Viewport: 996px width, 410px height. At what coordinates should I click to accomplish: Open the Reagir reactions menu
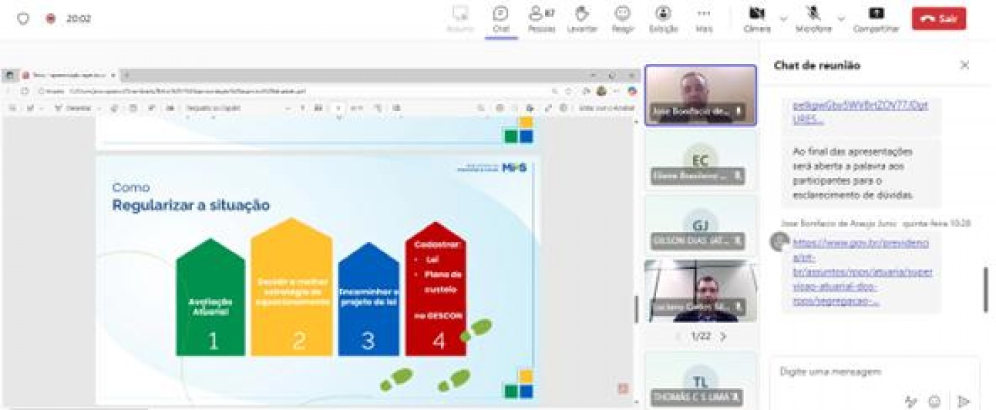coord(622,18)
